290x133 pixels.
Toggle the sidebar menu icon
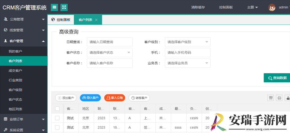pyautogui.click(x=54, y=7)
